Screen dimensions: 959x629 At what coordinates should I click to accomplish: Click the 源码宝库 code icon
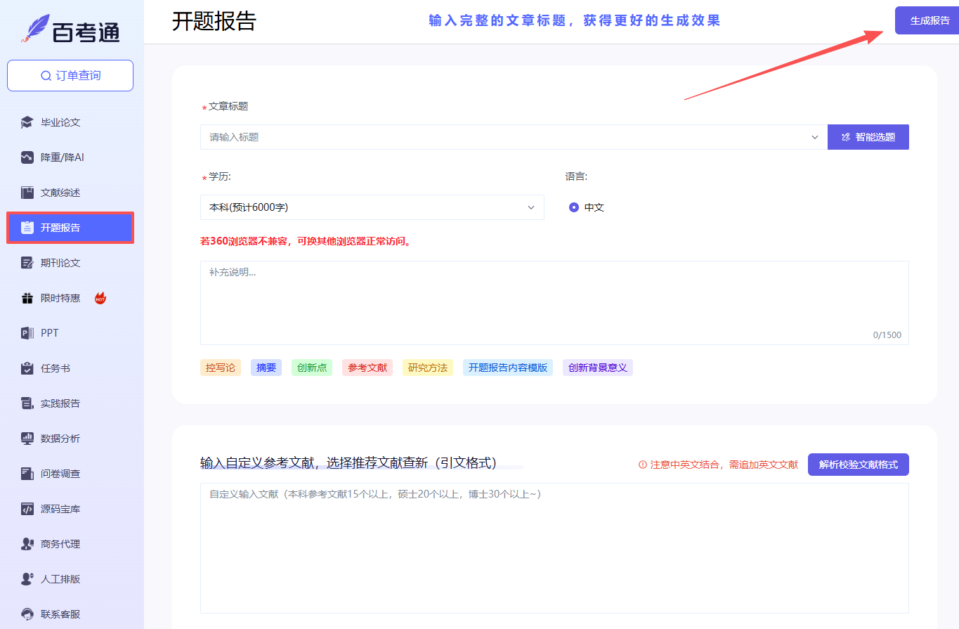[x=27, y=509]
